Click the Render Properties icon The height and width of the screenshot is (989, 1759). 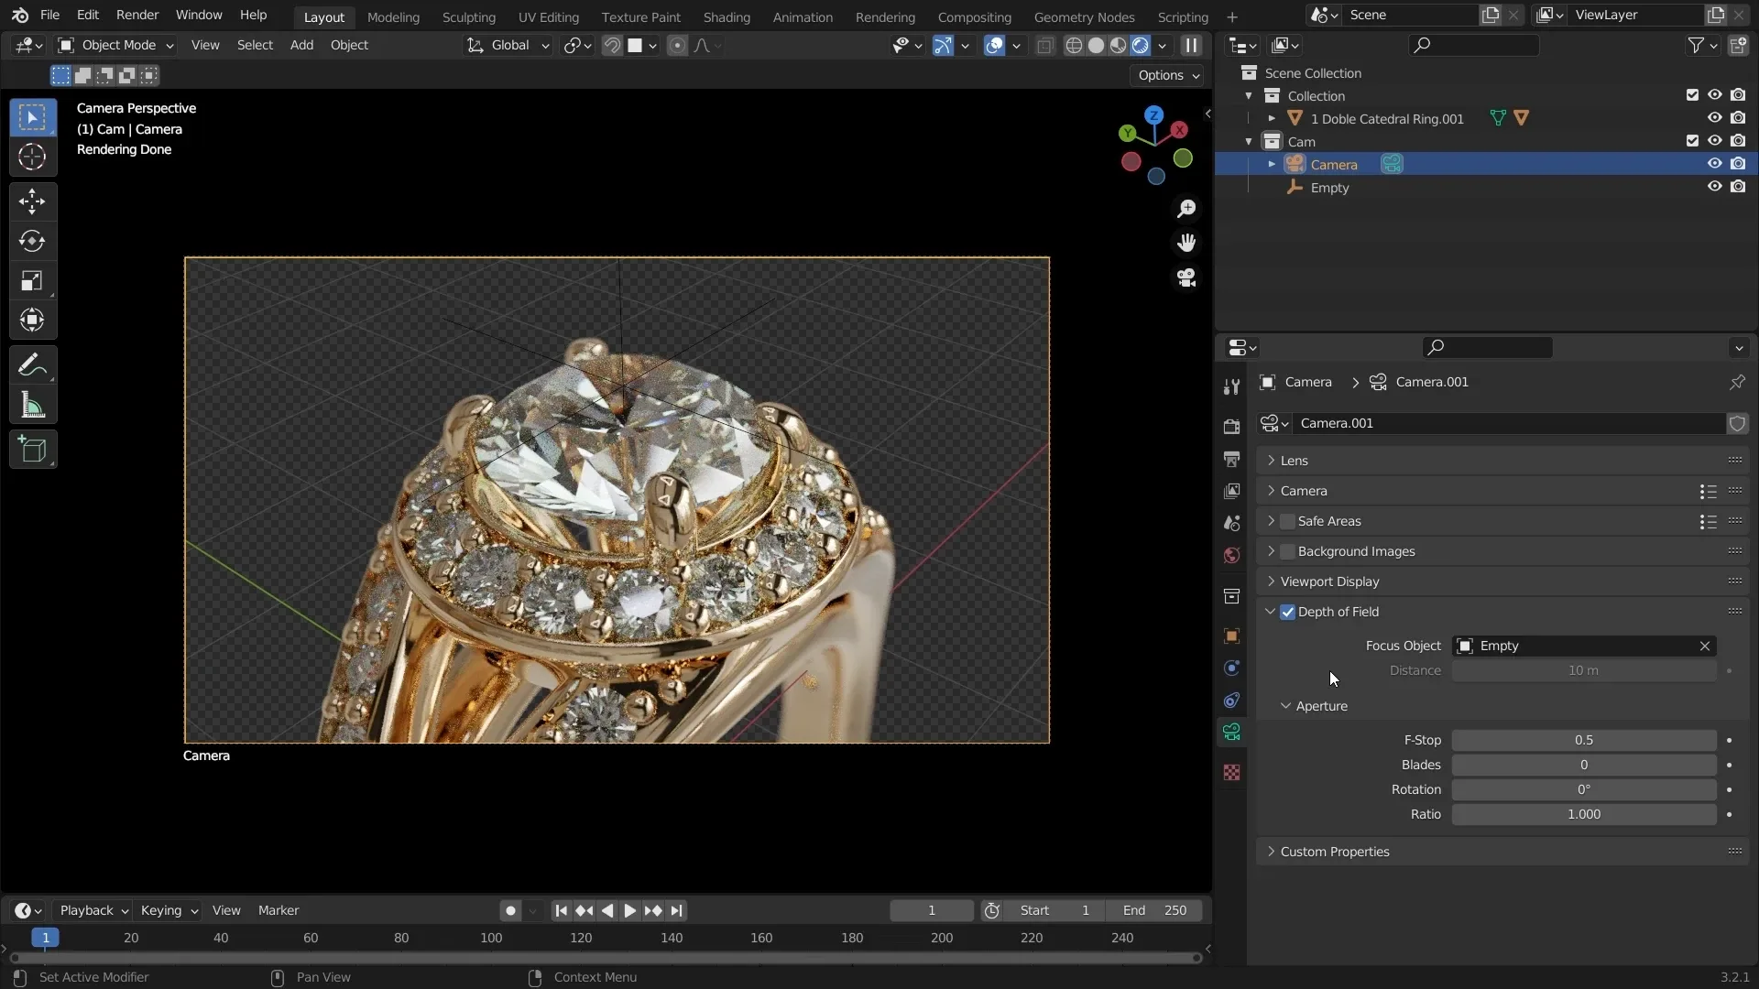click(x=1231, y=426)
